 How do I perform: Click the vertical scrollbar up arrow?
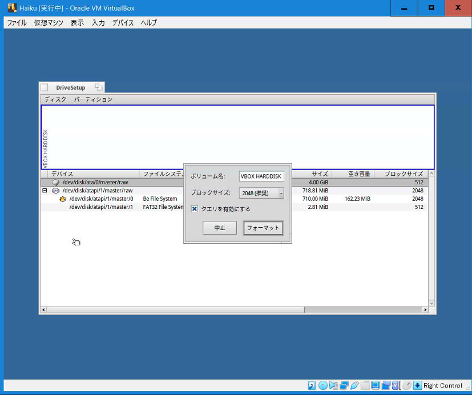(x=431, y=174)
